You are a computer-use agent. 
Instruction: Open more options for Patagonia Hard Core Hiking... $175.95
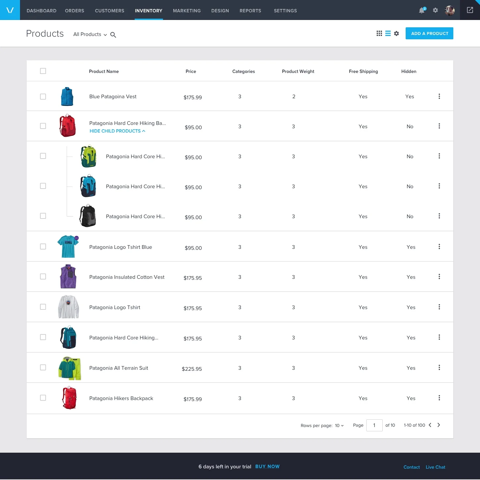click(x=439, y=337)
